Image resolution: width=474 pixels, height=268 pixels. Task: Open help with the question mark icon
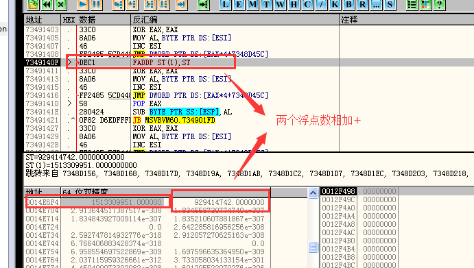[x=439, y=5]
